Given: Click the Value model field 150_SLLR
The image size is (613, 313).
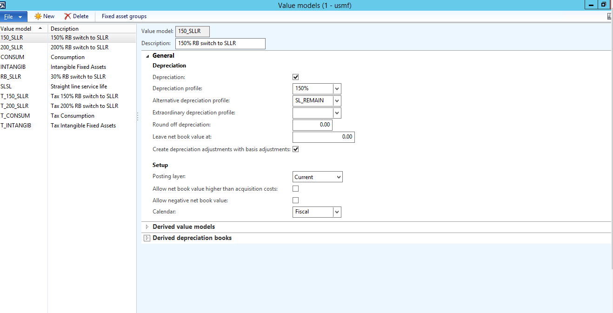Looking at the screenshot, I should point(193,31).
